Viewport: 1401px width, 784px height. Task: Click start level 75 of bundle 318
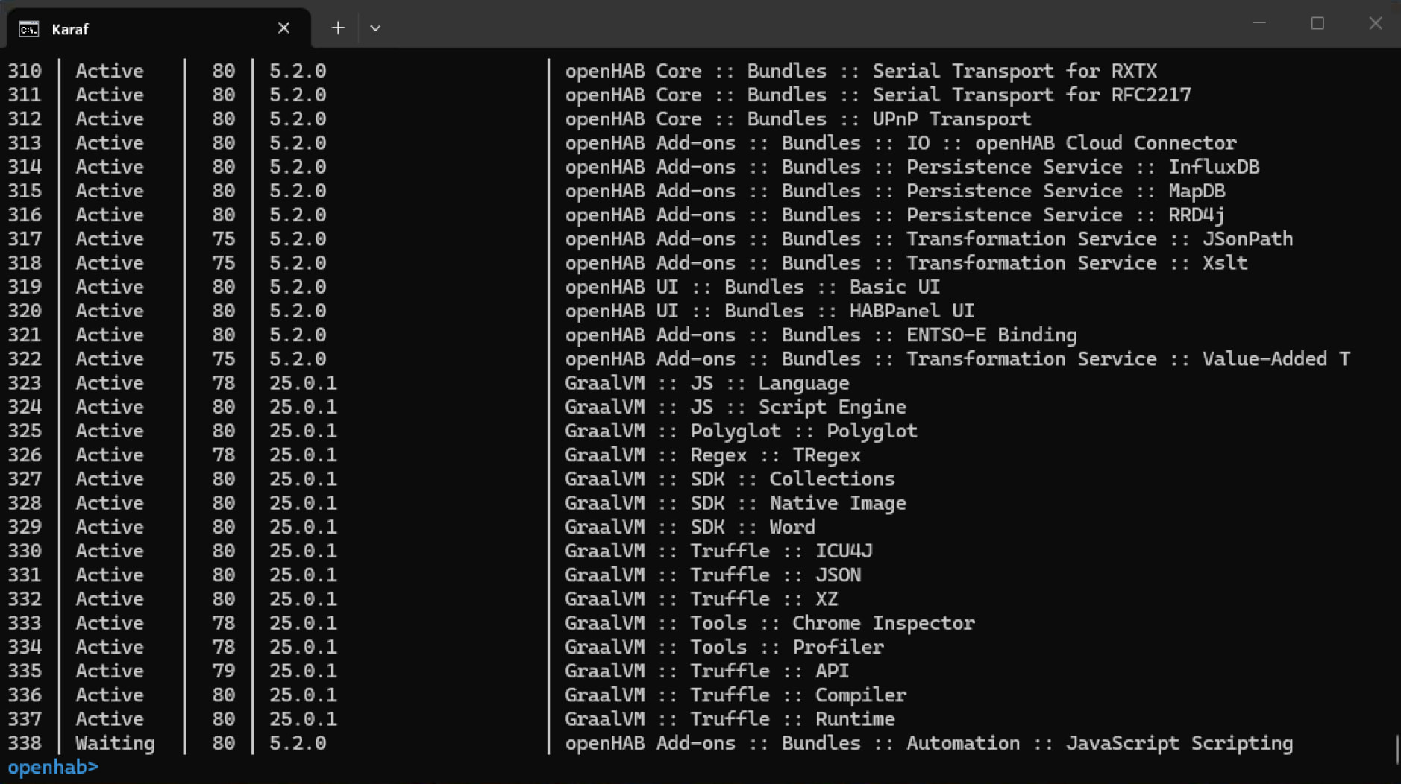[x=223, y=262]
